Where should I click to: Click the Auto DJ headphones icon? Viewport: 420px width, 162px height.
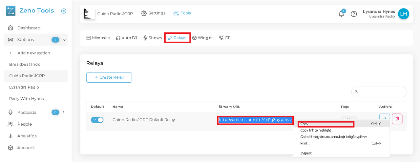(118, 38)
